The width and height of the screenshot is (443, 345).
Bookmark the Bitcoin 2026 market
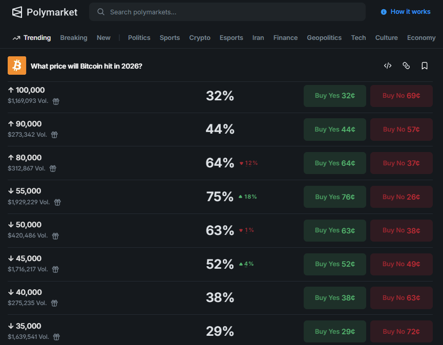point(425,66)
